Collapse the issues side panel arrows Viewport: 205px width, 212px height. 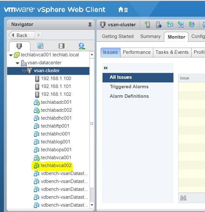coord(106,68)
